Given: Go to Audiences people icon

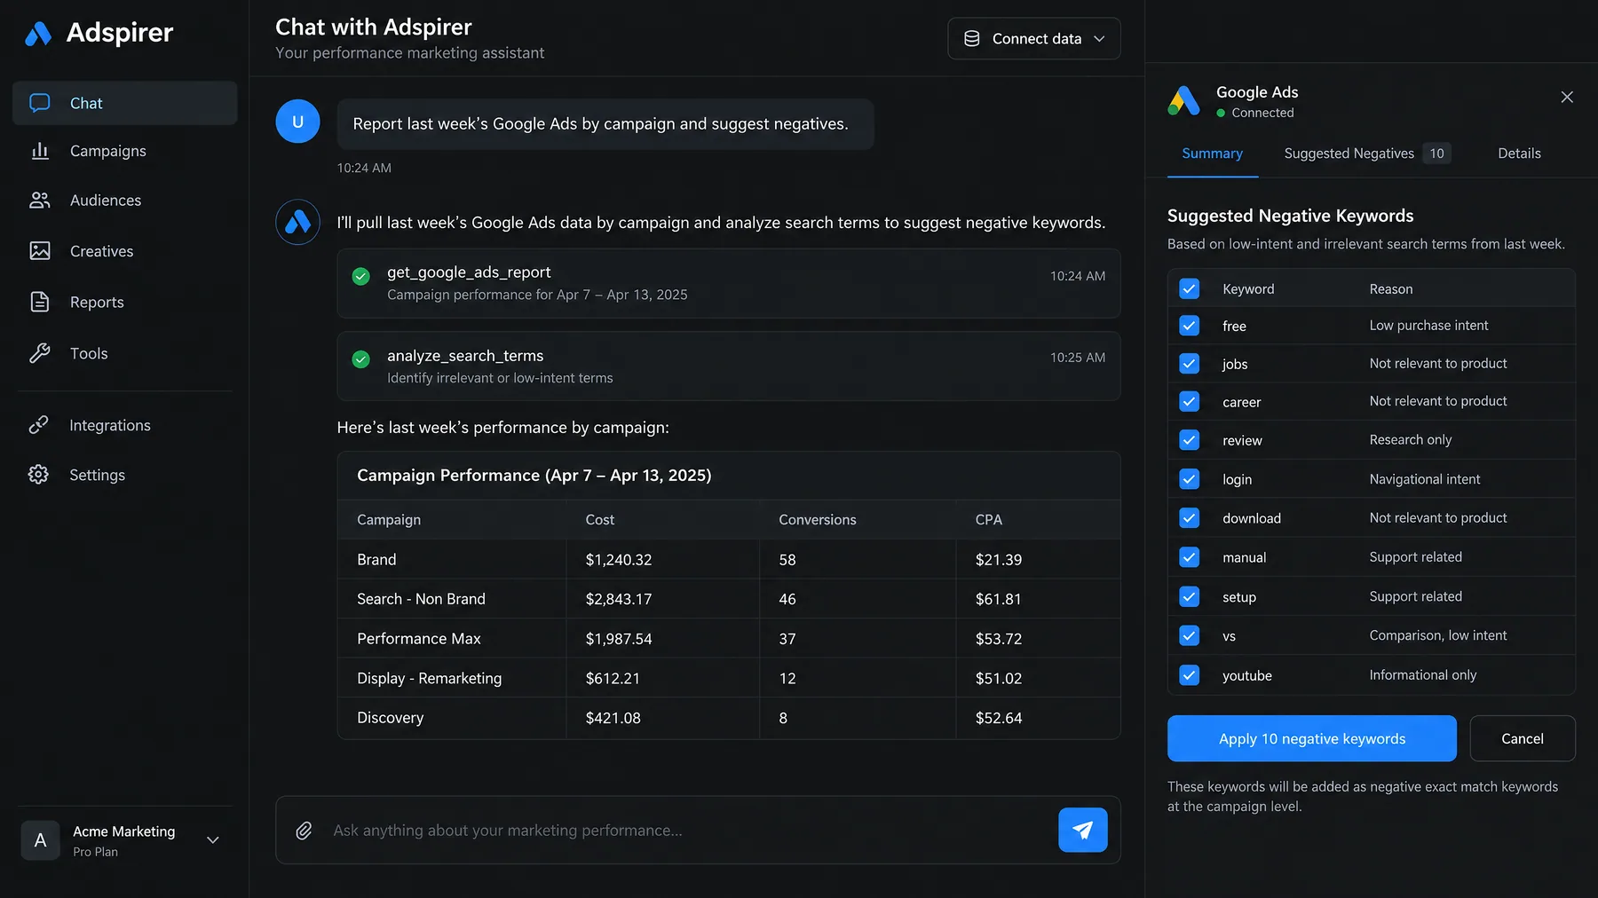Looking at the screenshot, I should [40, 201].
